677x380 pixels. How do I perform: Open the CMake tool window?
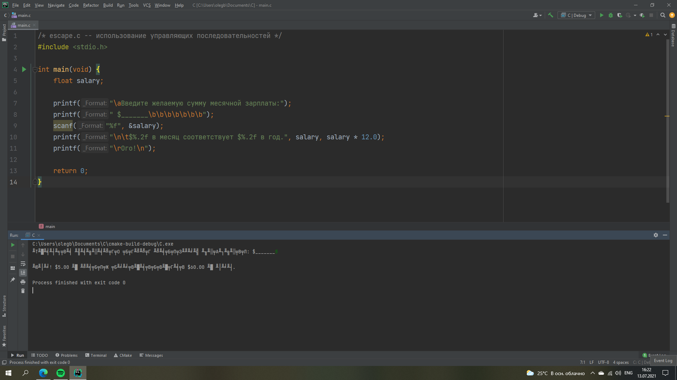tap(123, 355)
